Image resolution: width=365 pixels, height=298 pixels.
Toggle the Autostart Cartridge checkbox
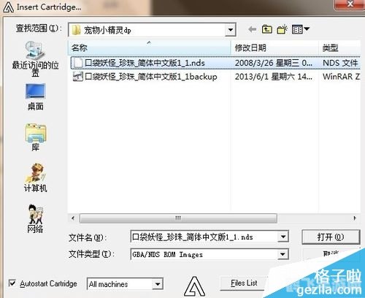pos(12,283)
